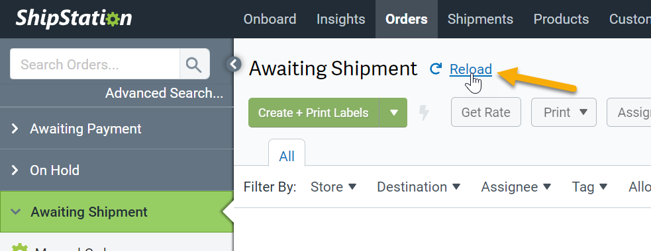Open the Assignee filter dropdown
The width and height of the screenshot is (651, 251).
coord(516,187)
